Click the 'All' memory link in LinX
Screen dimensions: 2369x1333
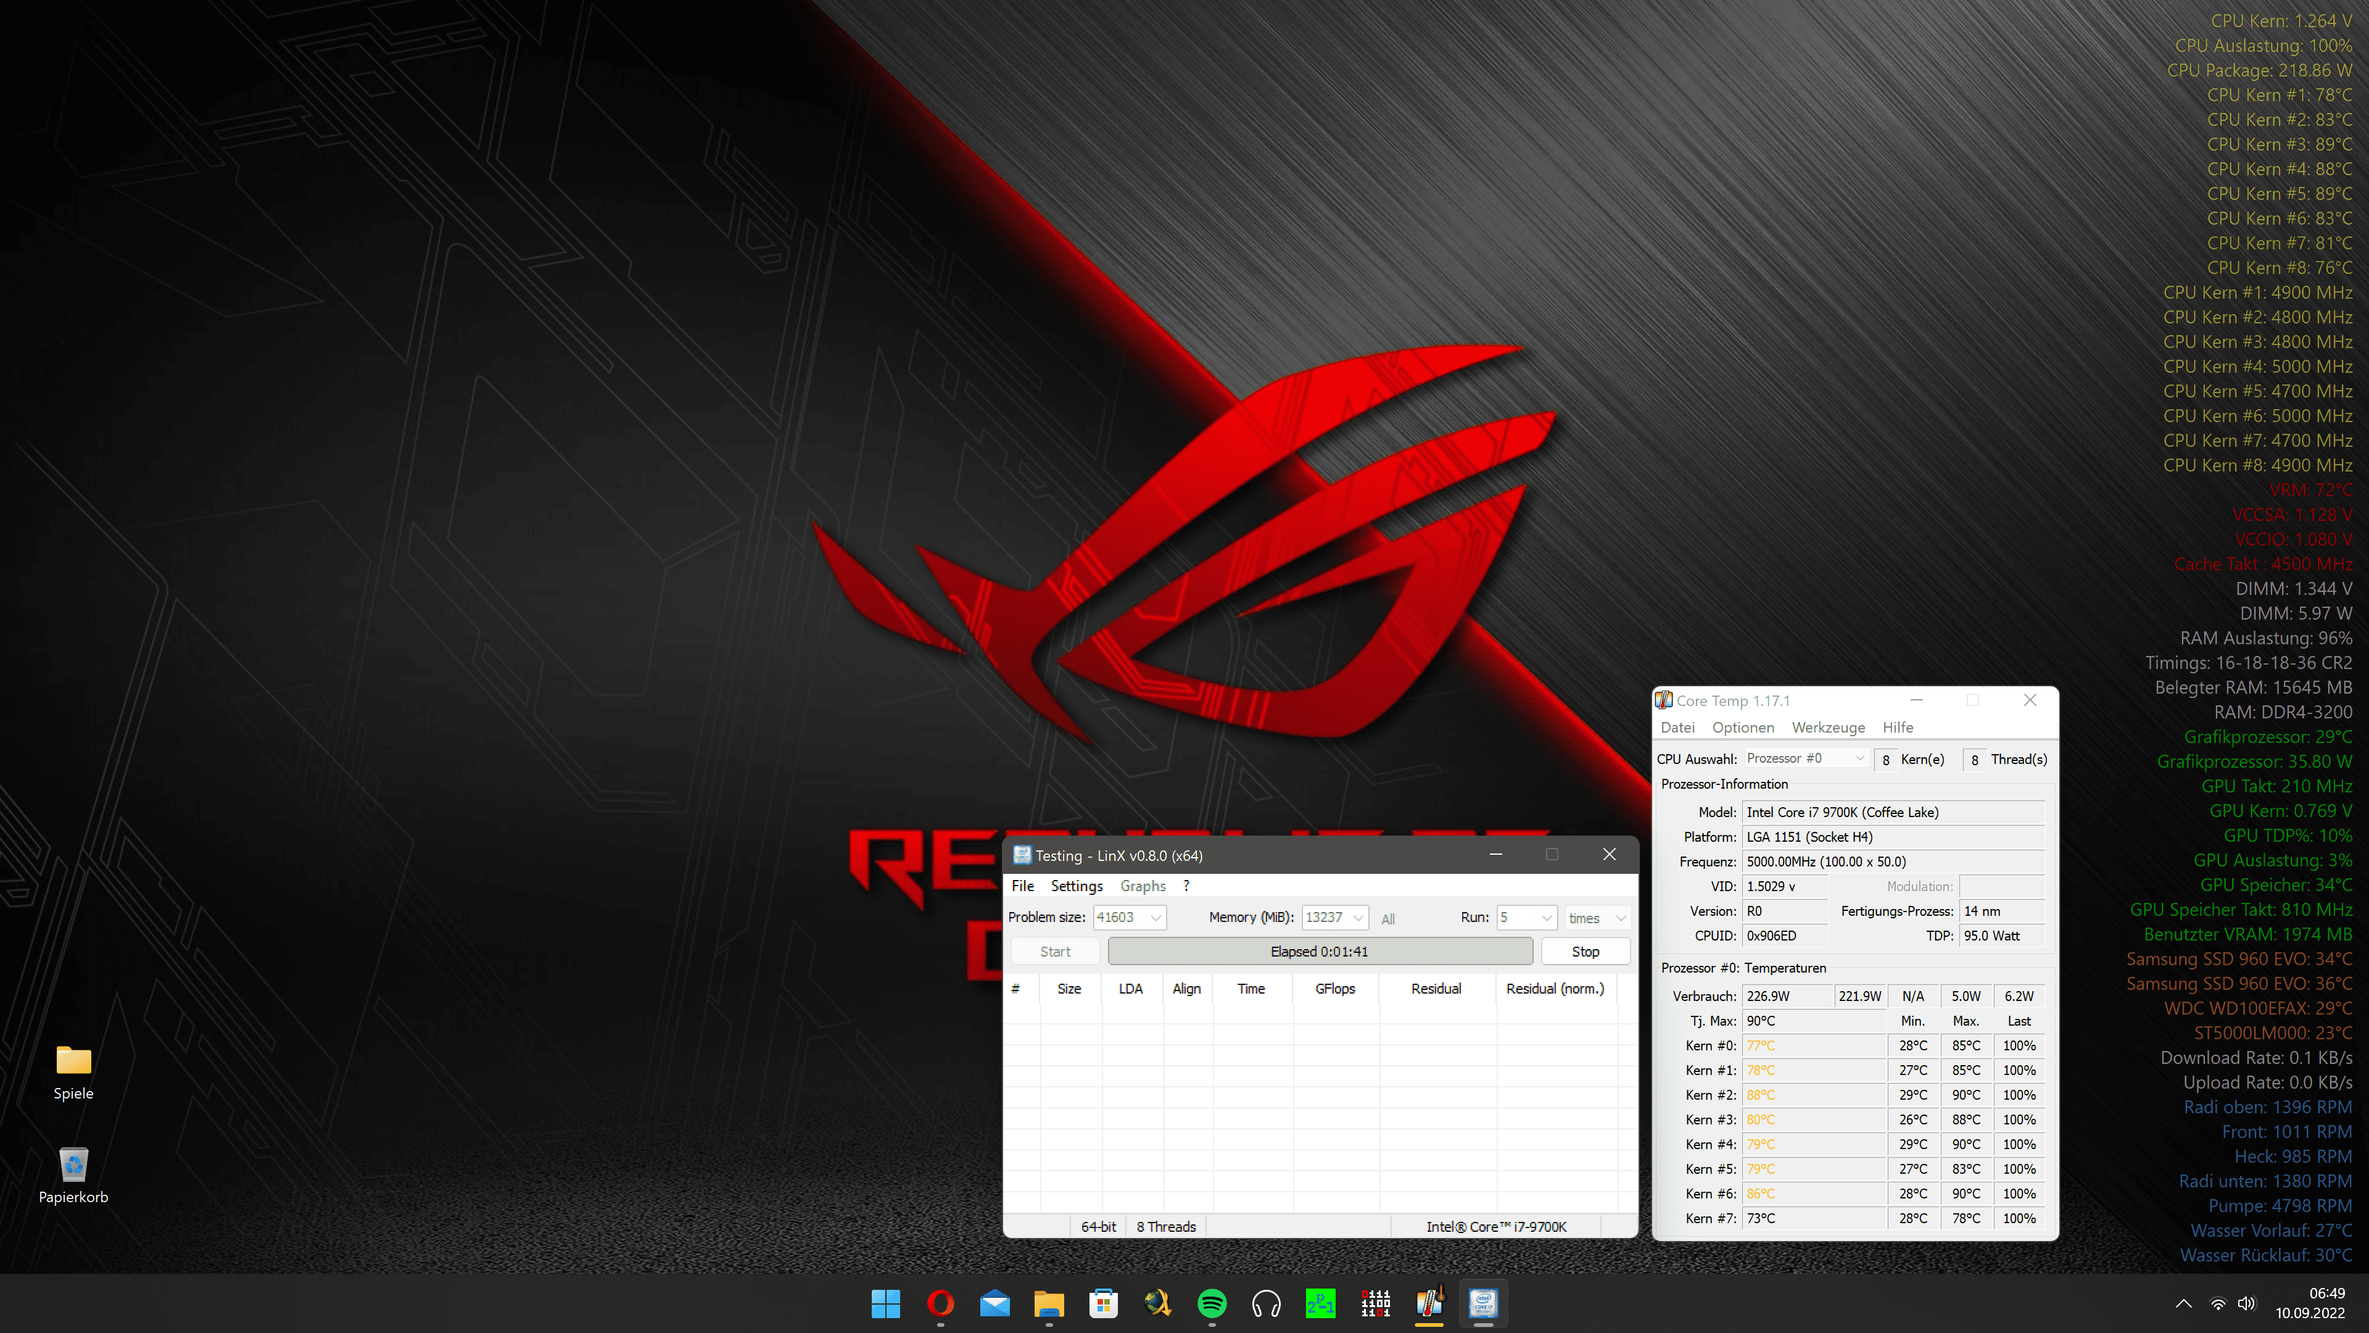pos(1387,918)
